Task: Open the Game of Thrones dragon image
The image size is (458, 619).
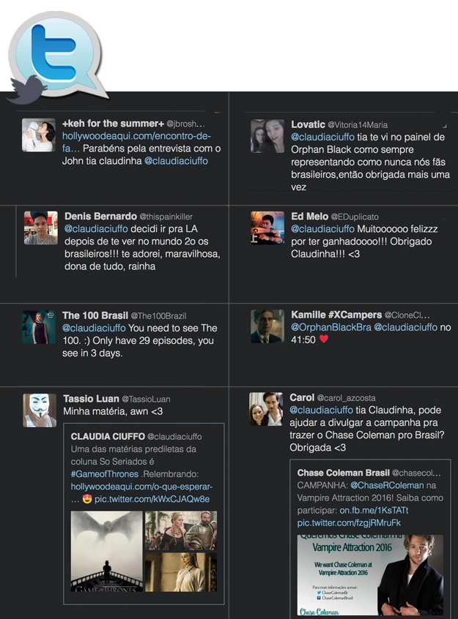Action: (x=106, y=551)
